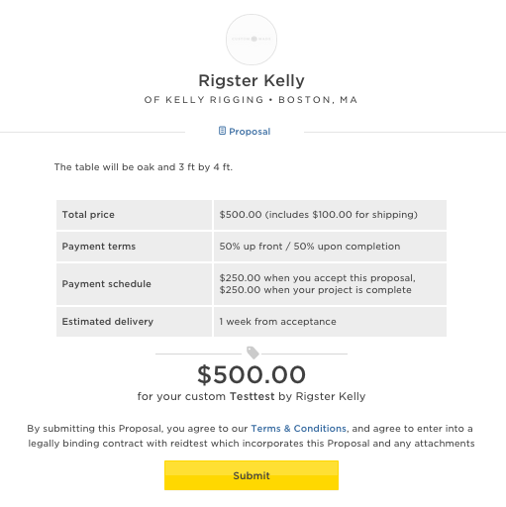
Task: Click the Proposal document icon
Action: pos(222,131)
